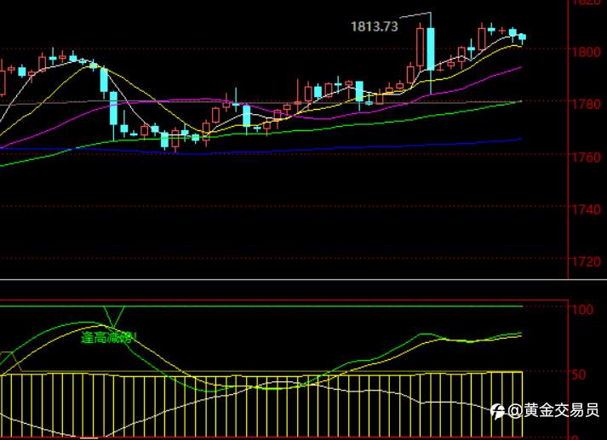Click the 1740 price axis label
This screenshot has height=440, width=607.
pyautogui.click(x=587, y=209)
